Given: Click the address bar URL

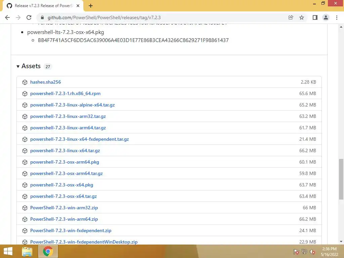Looking at the screenshot, I should tap(104, 17).
